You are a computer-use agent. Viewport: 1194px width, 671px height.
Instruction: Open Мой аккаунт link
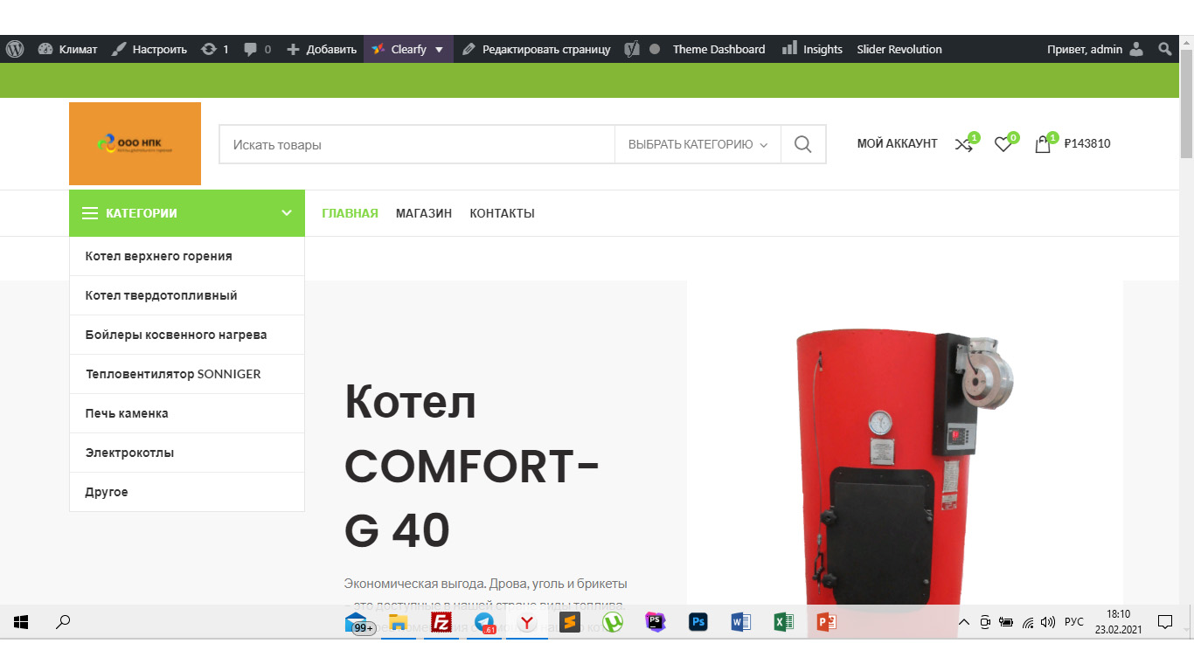[x=897, y=143]
